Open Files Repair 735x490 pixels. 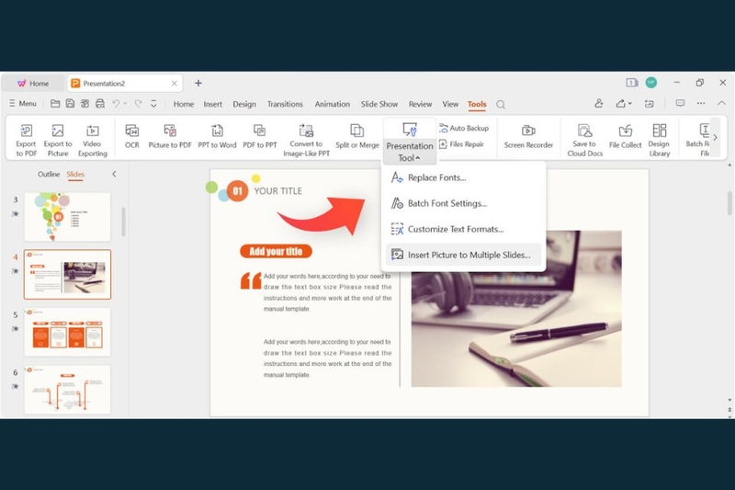(461, 144)
